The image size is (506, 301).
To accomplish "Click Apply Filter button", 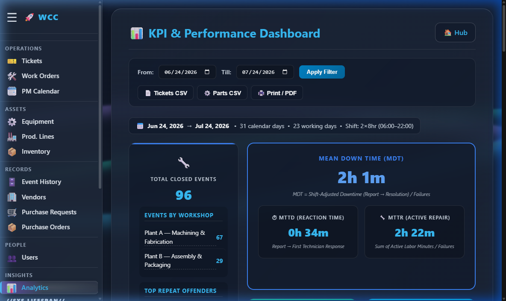I will tap(322, 72).
